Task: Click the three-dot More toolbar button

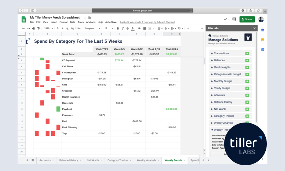Action: [188, 28]
